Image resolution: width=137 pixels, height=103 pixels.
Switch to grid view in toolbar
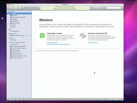[x=98, y=8]
